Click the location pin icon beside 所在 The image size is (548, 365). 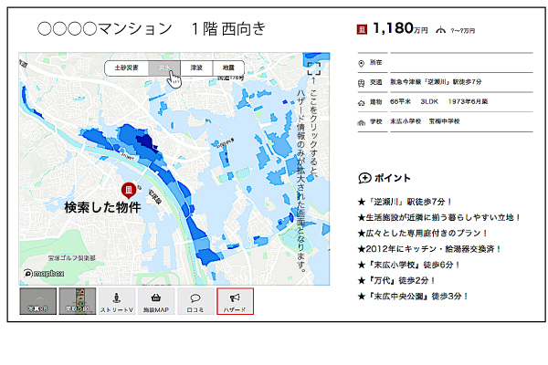pos(362,63)
